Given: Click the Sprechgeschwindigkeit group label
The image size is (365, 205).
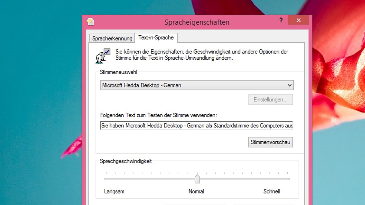Looking at the screenshot, I should (126, 161).
